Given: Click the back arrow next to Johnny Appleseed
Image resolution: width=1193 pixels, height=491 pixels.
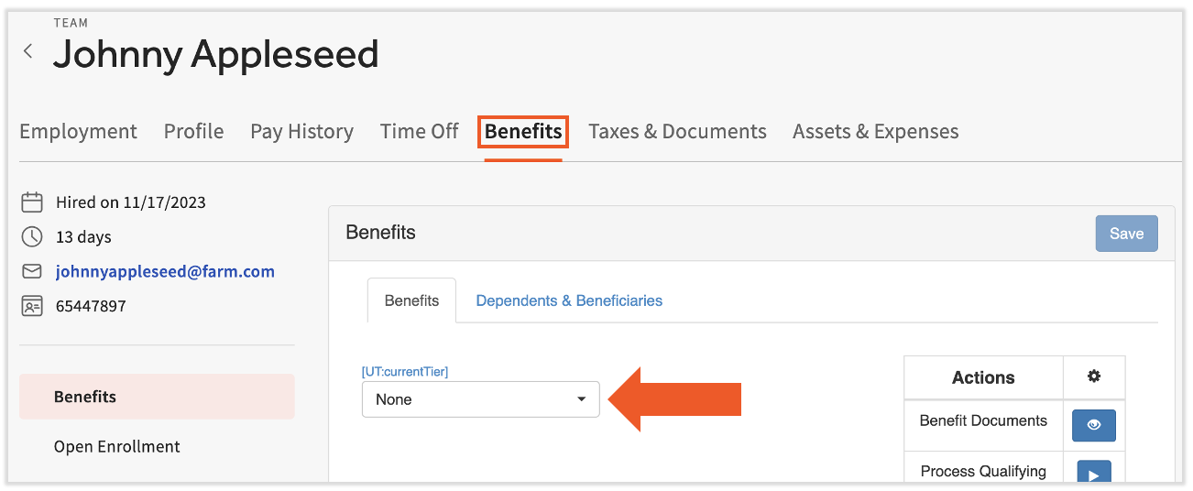Looking at the screenshot, I should point(28,51).
